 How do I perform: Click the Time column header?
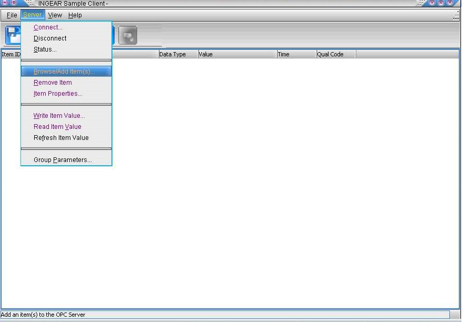(x=297, y=54)
